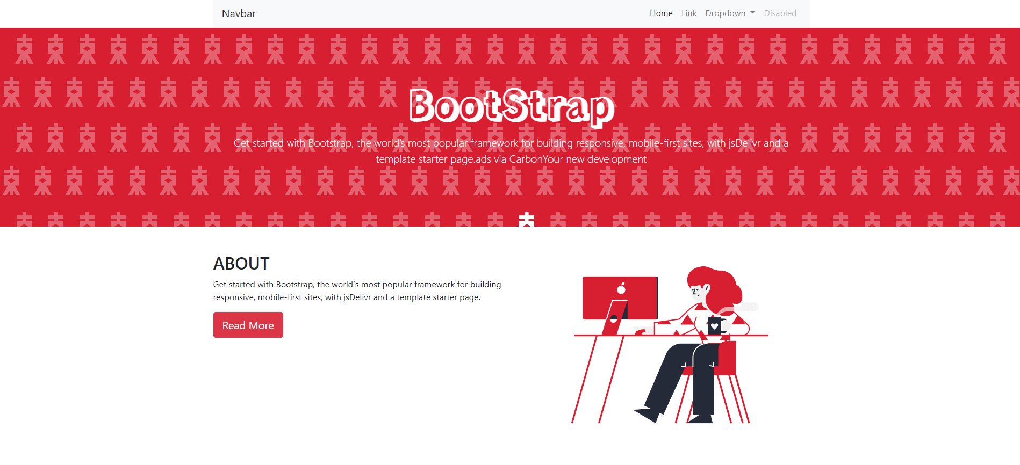
Task: Click the Disabled nav link
Action: [x=780, y=13]
